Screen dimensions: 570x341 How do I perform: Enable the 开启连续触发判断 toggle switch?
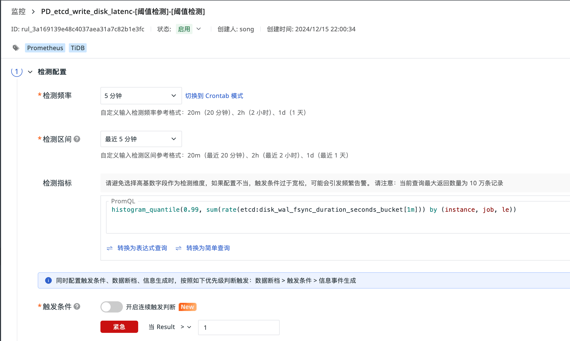[111, 307]
